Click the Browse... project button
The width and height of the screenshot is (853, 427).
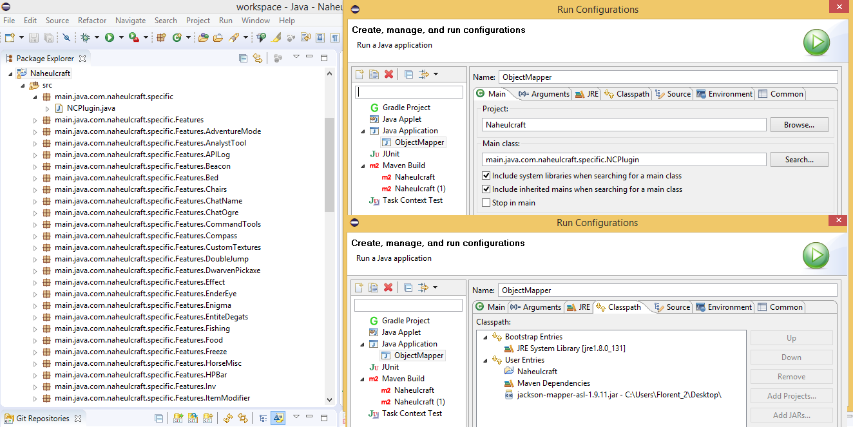point(799,125)
